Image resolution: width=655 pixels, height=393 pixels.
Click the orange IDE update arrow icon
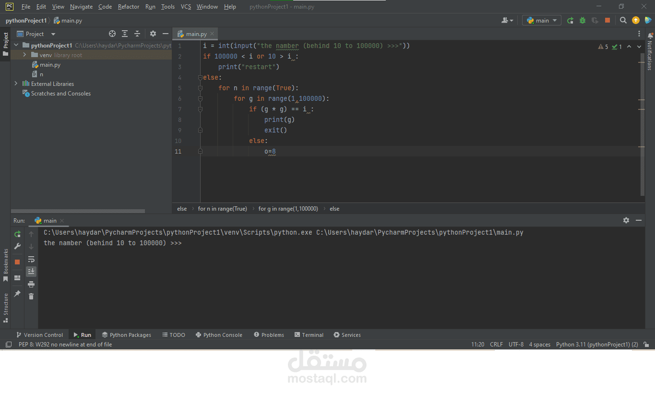[636, 21]
